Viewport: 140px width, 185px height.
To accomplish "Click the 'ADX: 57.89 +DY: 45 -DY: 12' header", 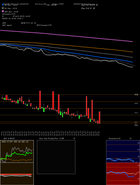I will tap(15, 142).
